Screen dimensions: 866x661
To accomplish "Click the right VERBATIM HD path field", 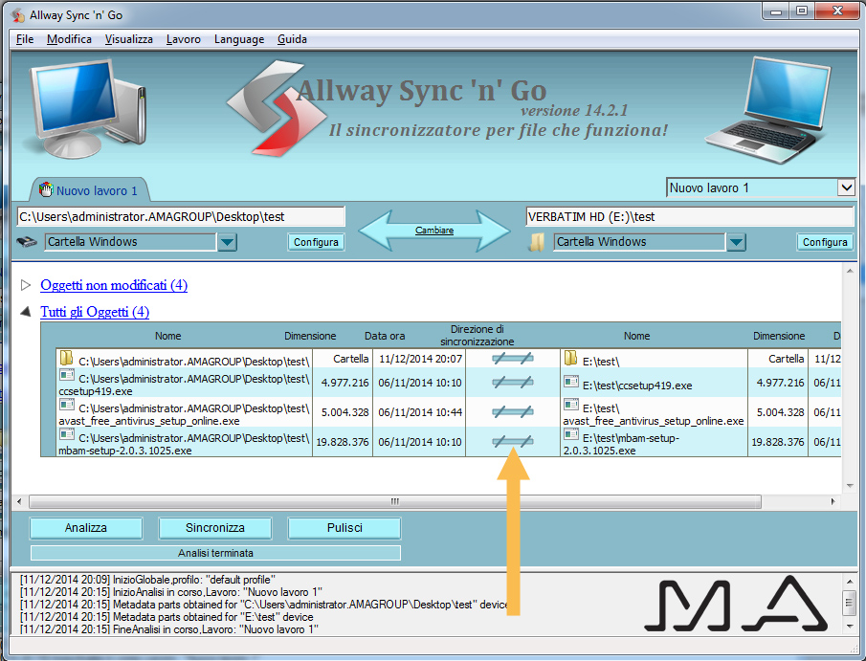I will pos(690,216).
